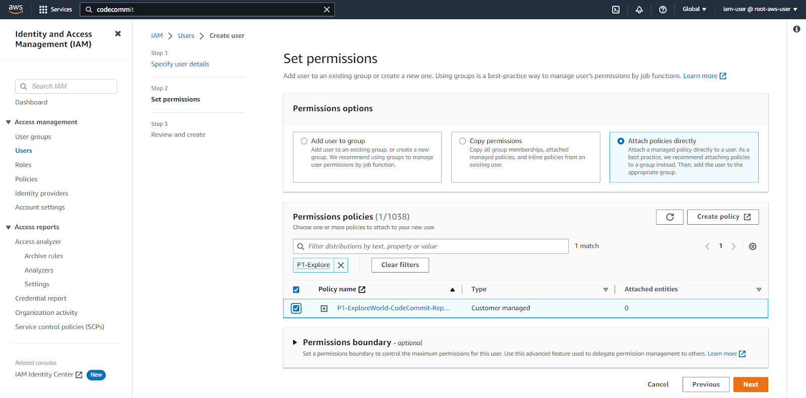Open the help question mark icon
The width and height of the screenshot is (806, 398).
click(x=663, y=10)
